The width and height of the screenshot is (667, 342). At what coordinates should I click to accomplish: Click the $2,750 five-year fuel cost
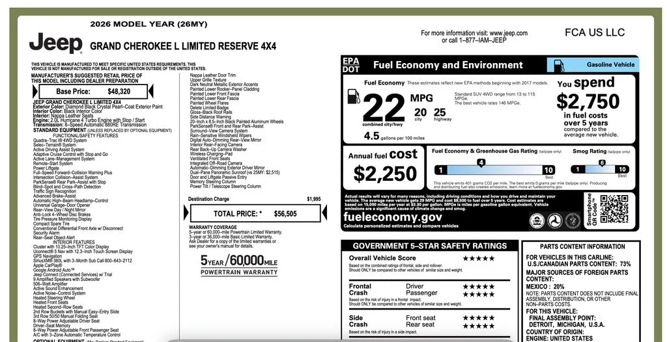point(588,101)
